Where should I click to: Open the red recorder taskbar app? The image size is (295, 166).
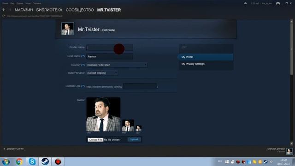point(58,162)
